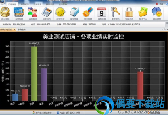Click 锁定系统 padlock icon
Viewport: 168px width, 115px height.
point(129,12)
